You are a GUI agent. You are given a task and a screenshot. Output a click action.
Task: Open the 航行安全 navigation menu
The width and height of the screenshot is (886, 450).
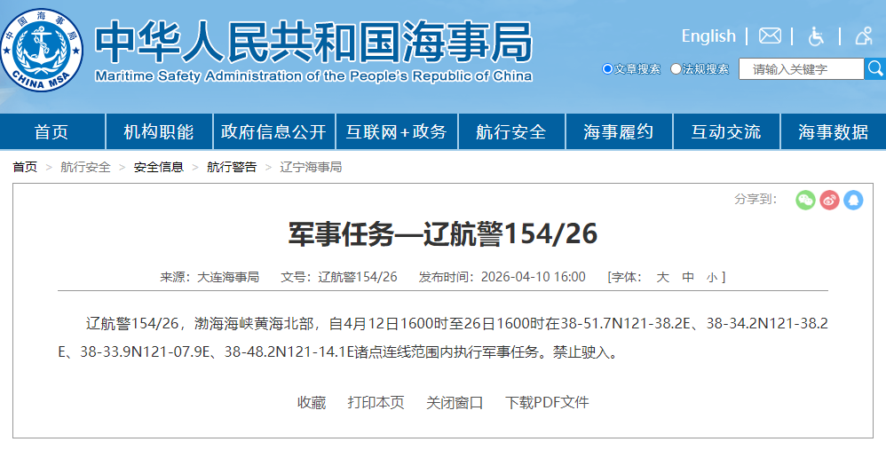[510, 132]
